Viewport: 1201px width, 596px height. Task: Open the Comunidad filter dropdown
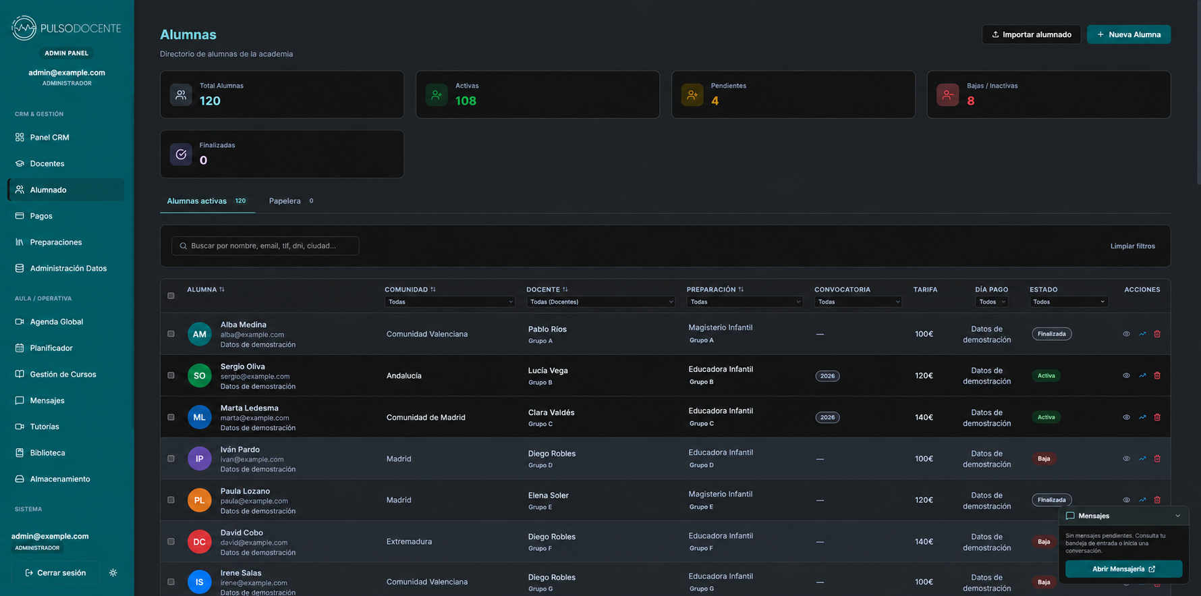[x=450, y=302]
